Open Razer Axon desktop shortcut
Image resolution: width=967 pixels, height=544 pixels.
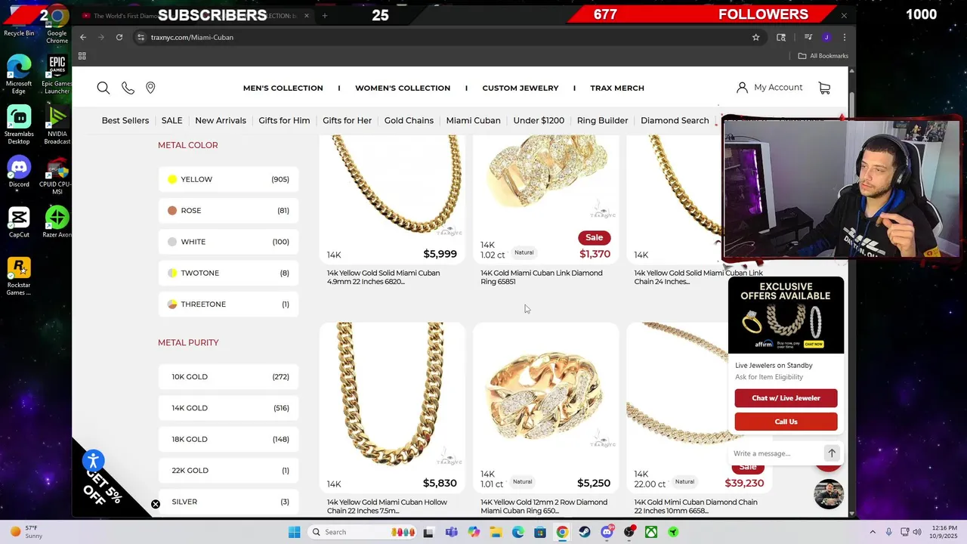[x=57, y=222]
